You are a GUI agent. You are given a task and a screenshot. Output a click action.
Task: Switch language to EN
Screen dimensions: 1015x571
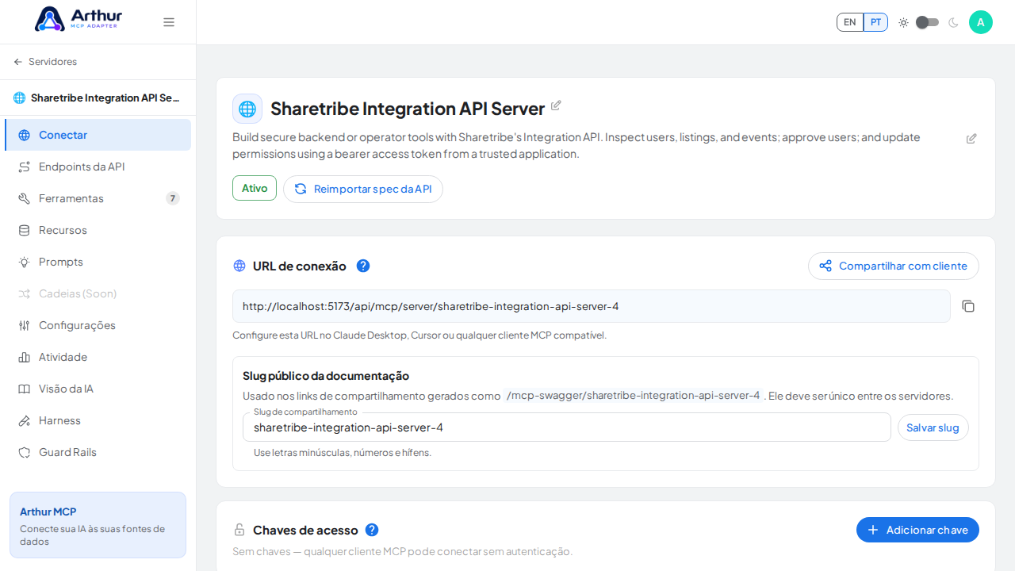(850, 22)
